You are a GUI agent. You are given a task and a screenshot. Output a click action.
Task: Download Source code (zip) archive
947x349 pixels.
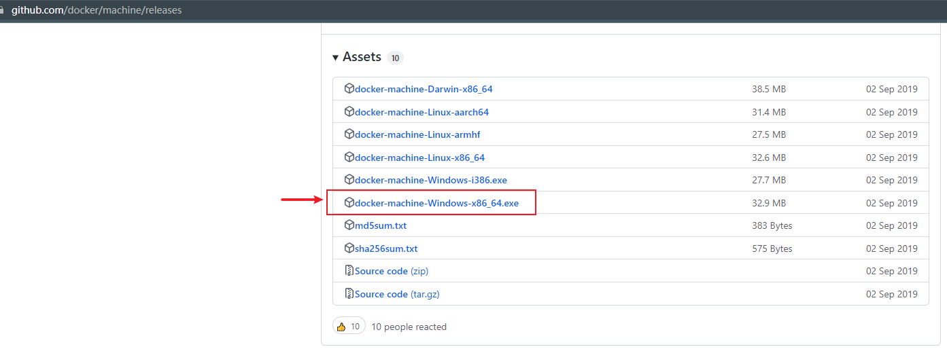391,271
